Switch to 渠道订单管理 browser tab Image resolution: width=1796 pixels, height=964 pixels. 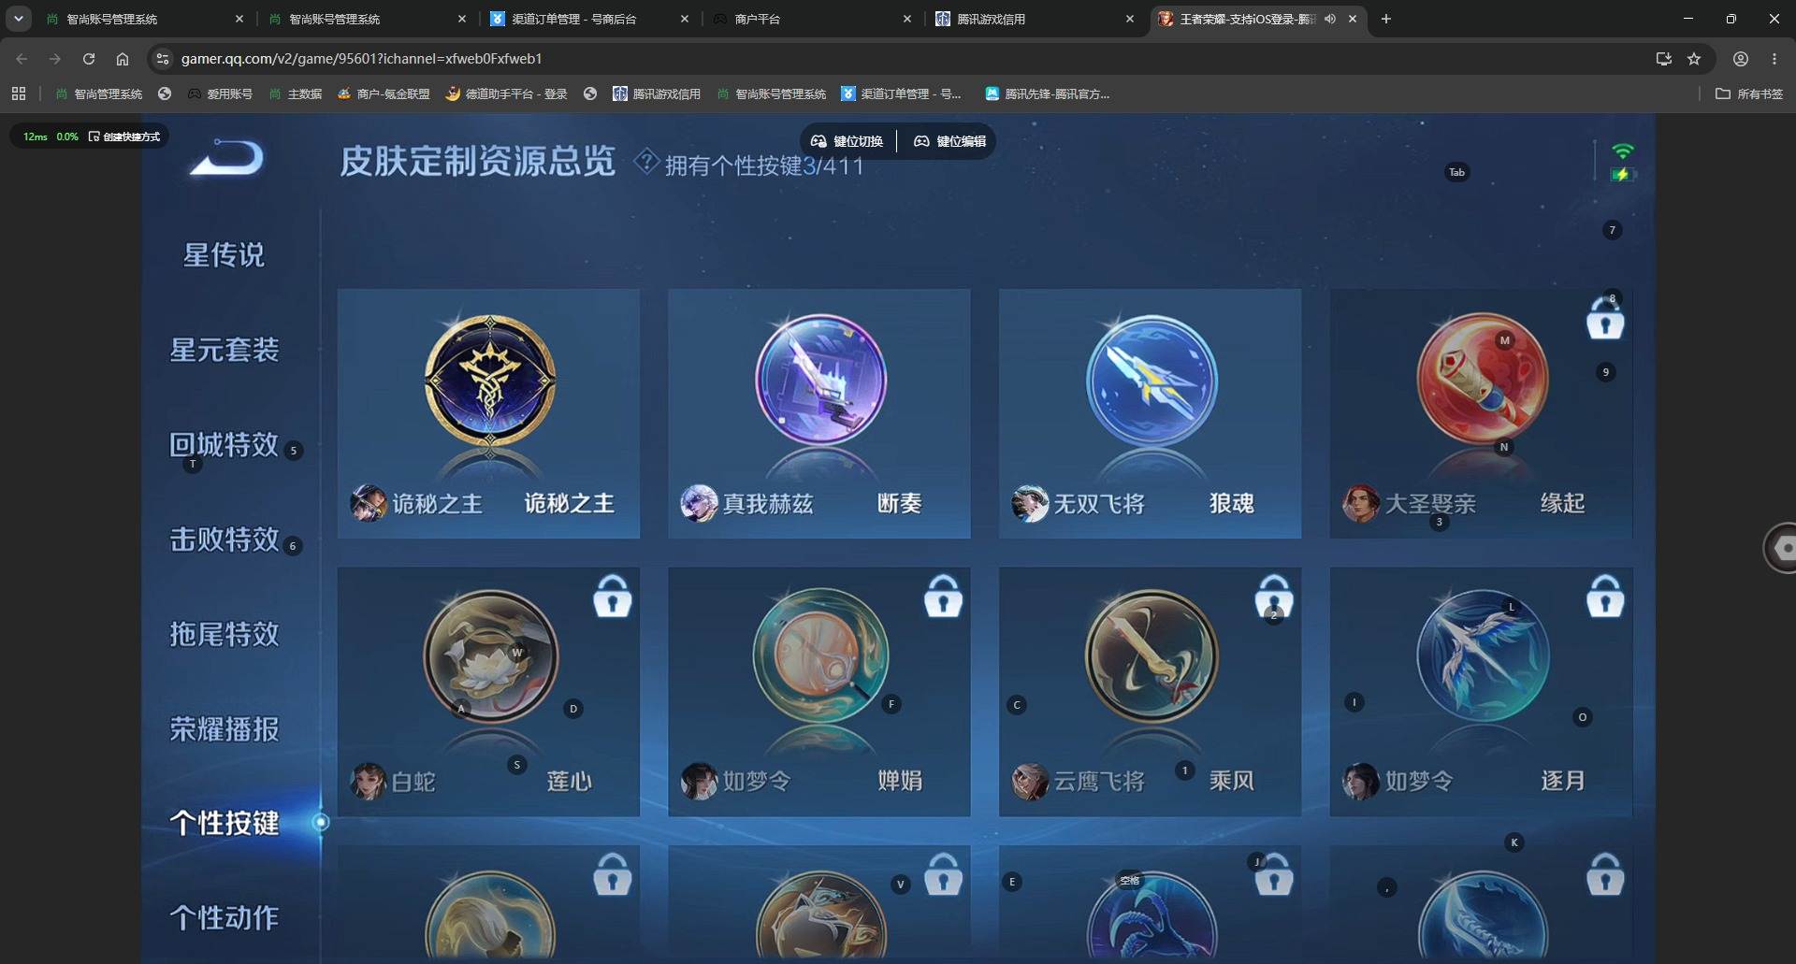pyautogui.click(x=589, y=19)
